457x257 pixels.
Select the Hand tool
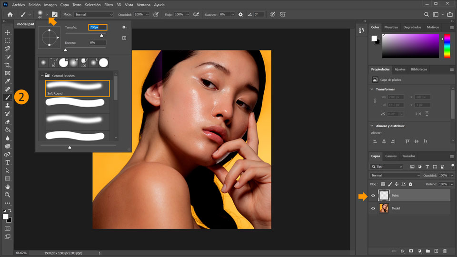pos(8,187)
